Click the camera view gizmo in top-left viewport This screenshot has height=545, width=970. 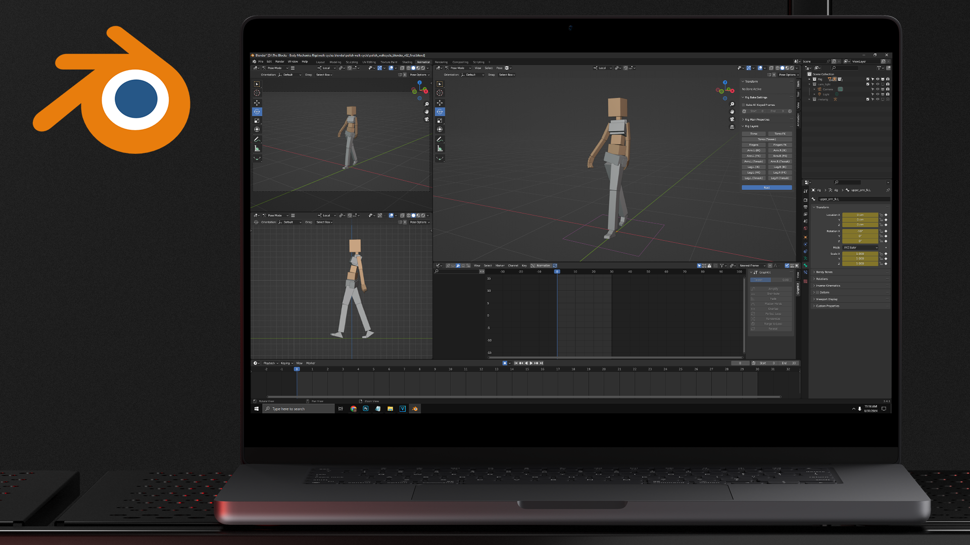[x=427, y=119]
